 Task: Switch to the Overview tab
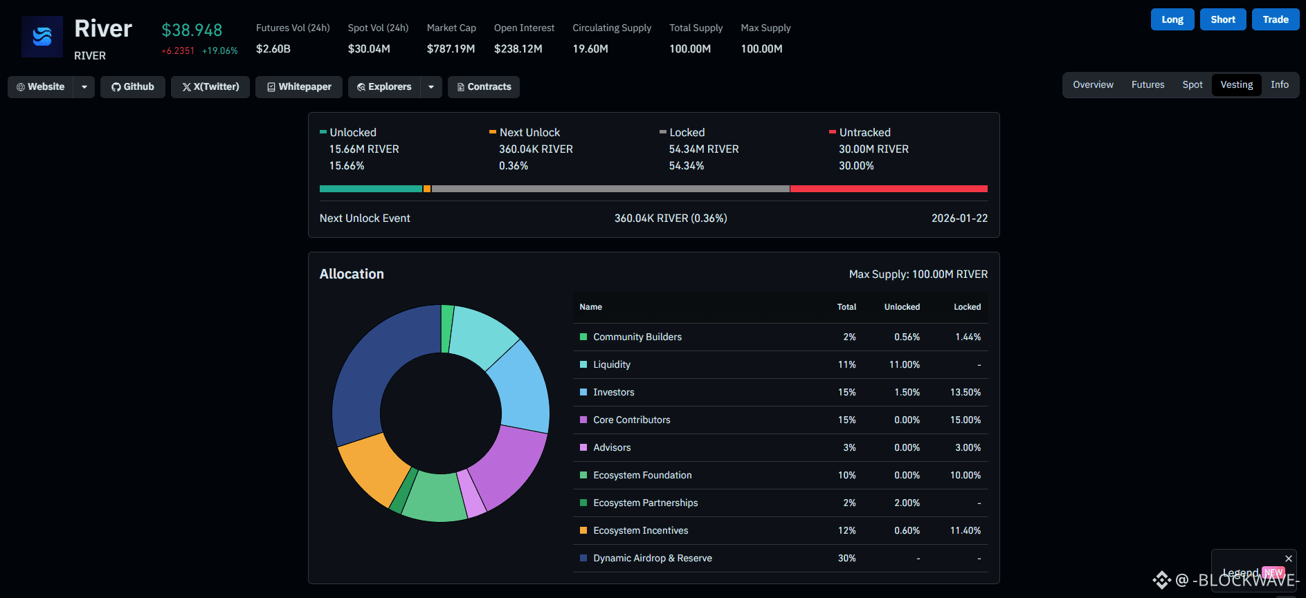coord(1094,85)
